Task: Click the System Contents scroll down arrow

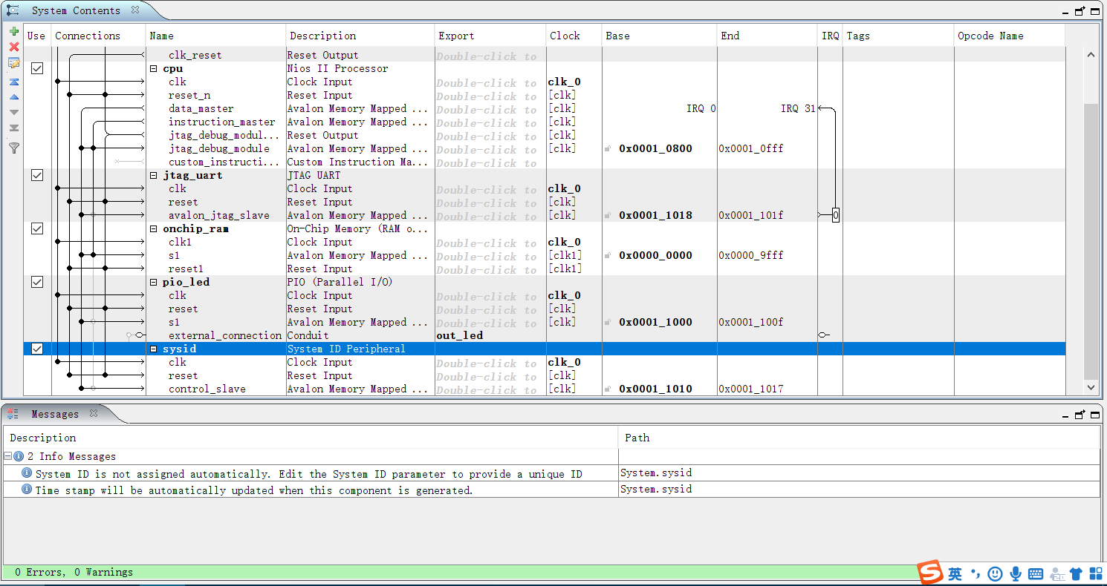Action: coord(1091,387)
